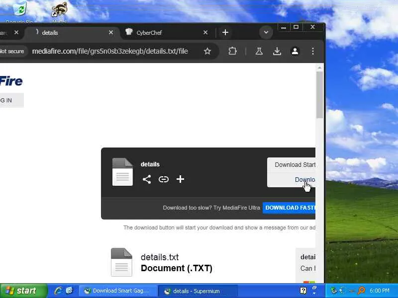Launch Internet Explorer from quick launch
This screenshot has width=398, height=298.
click(x=58, y=291)
